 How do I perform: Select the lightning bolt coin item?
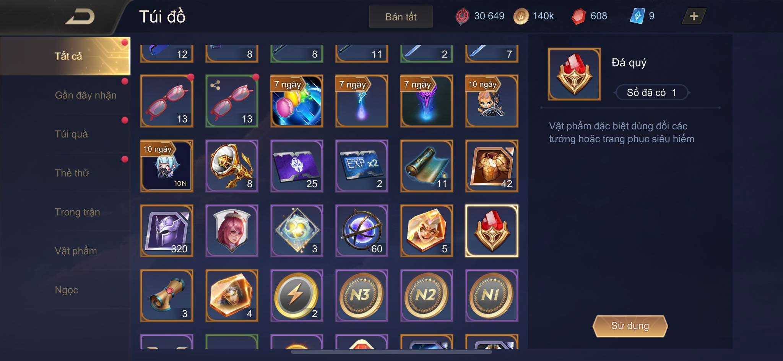(x=297, y=295)
